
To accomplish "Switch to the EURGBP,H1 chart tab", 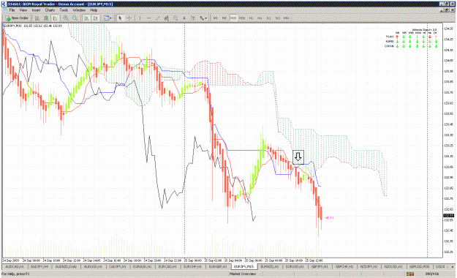I will pyautogui.click(x=218, y=266).
